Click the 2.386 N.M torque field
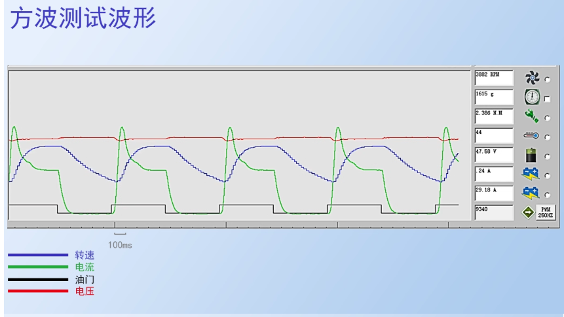564x317 pixels. pyautogui.click(x=493, y=116)
